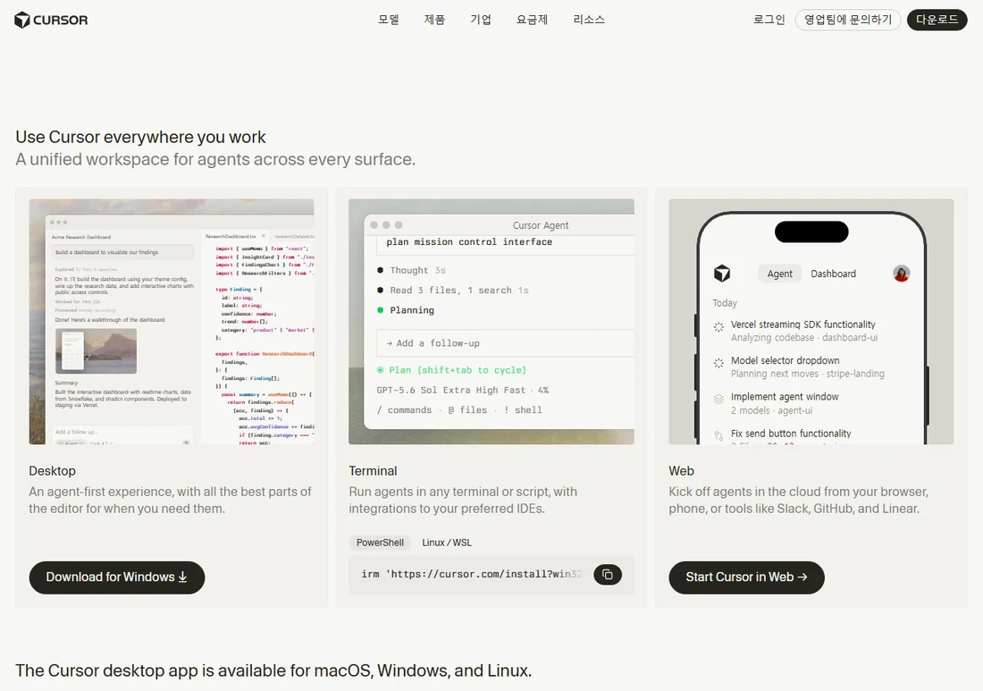The image size is (983, 691).
Task: Click the Desktop card heading
Action: (x=52, y=471)
